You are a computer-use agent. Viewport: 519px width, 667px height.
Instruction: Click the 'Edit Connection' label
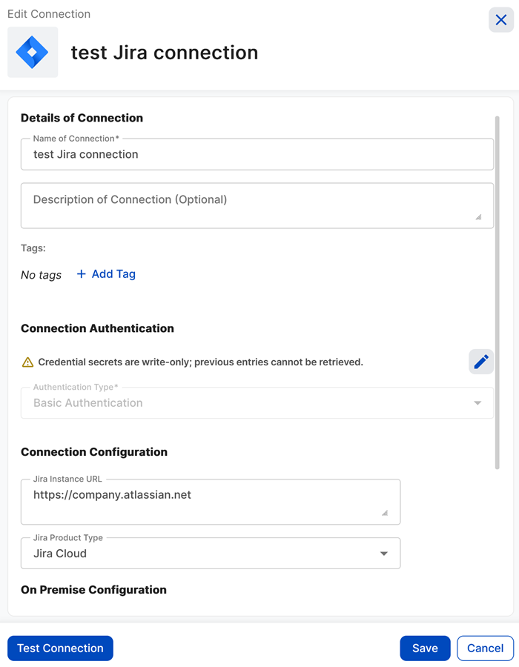pos(49,14)
